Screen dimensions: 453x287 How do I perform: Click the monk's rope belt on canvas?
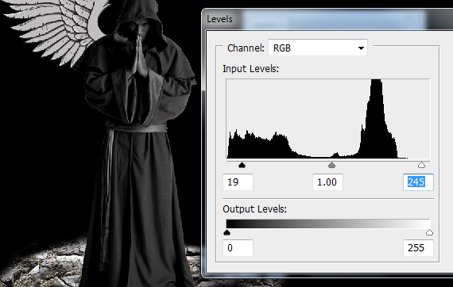(x=137, y=128)
